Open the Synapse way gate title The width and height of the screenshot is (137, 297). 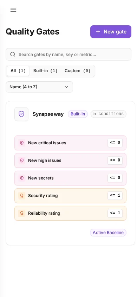point(48,114)
